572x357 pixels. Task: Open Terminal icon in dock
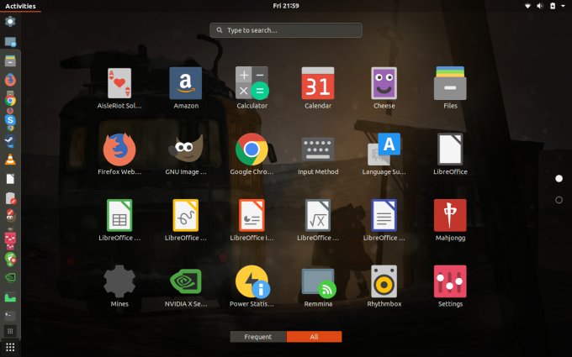click(x=10, y=315)
